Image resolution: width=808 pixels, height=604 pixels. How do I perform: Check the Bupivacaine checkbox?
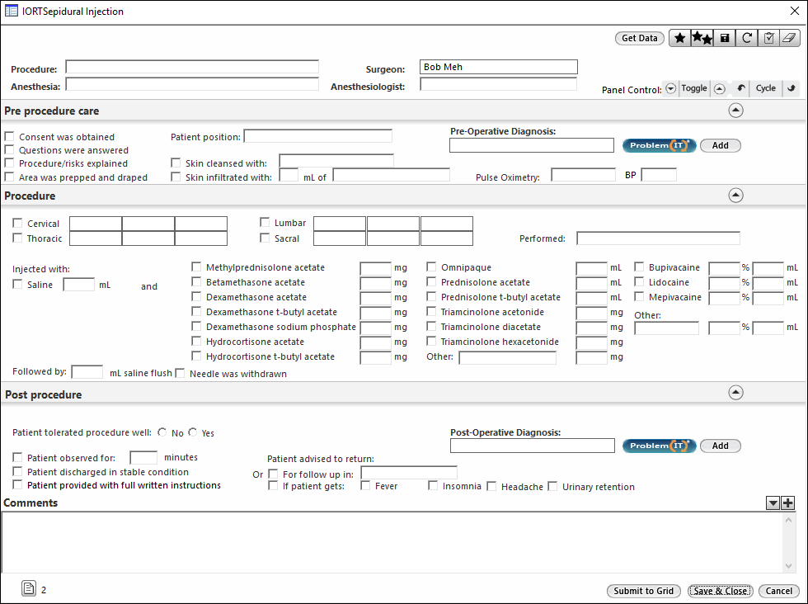pyautogui.click(x=640, y=267)
